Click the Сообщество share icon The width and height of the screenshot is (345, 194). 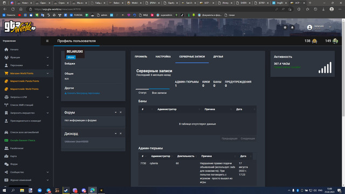[6, 172]
